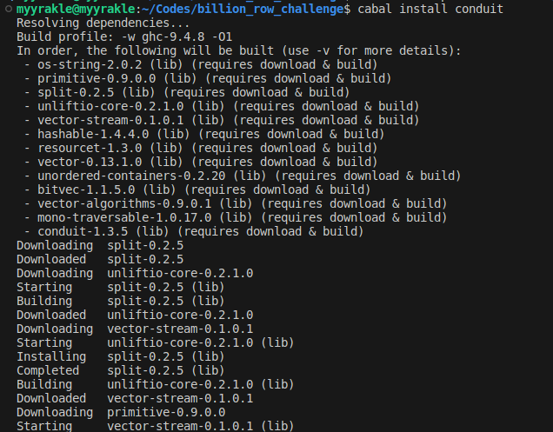Click the 'Downloading split-0.2.5' line
Viewport: 553px width, 432px height.
(100, 245)
